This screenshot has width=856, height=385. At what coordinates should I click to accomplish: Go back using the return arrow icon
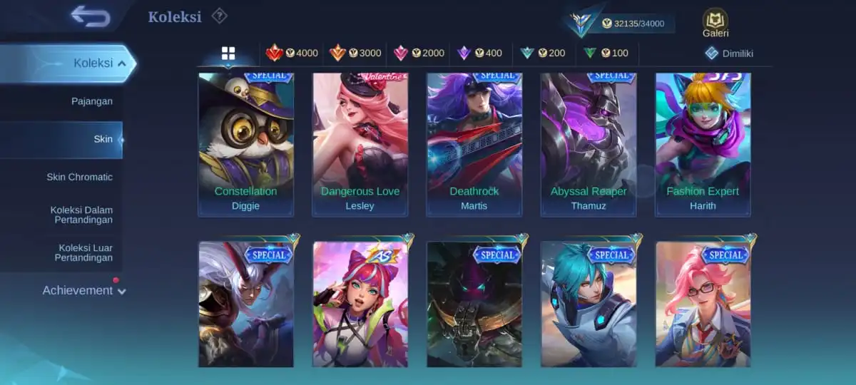[91, 16]
